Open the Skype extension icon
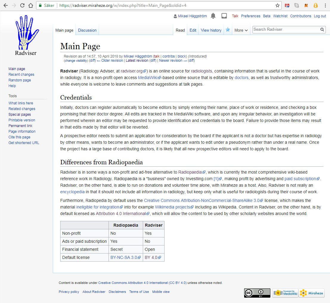The height and width of the screenshot is (303, 330). point(297,5)
